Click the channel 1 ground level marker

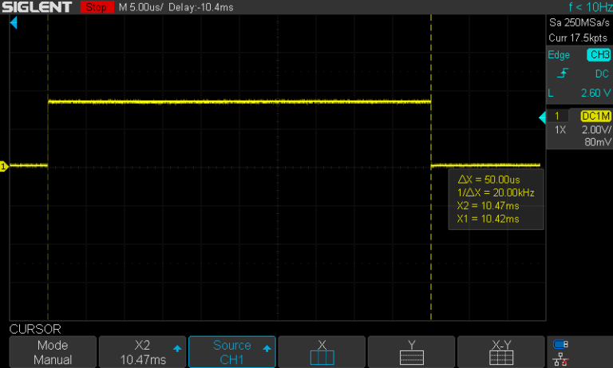click(x=3, y=166)
